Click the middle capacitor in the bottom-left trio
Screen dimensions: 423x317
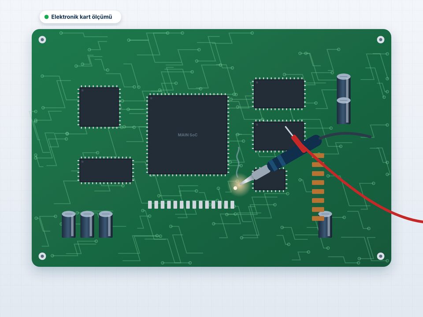(x=87, y=224)
